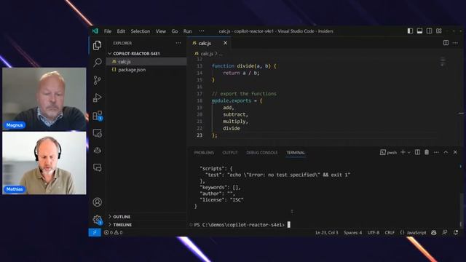Open the Edit menu

[x=121, y=31]
